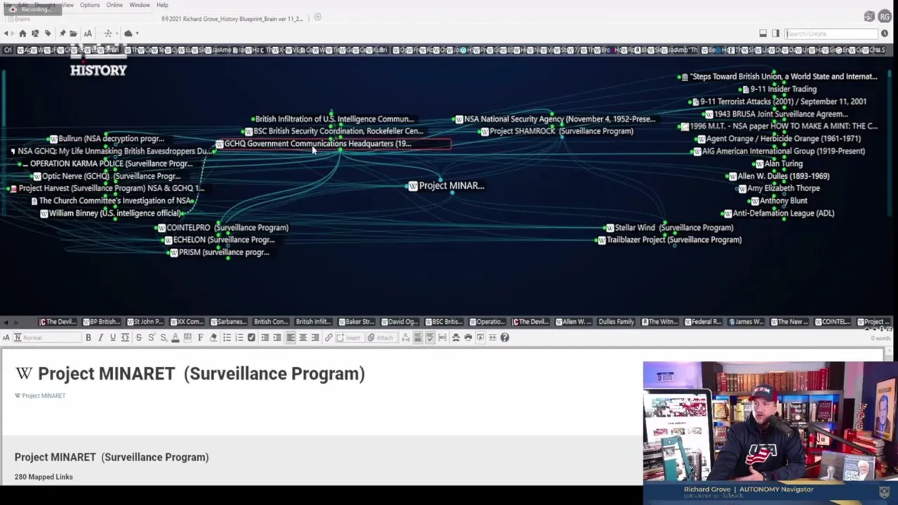Insert a hyperlink with the link icon

click(x=328, y=337)
